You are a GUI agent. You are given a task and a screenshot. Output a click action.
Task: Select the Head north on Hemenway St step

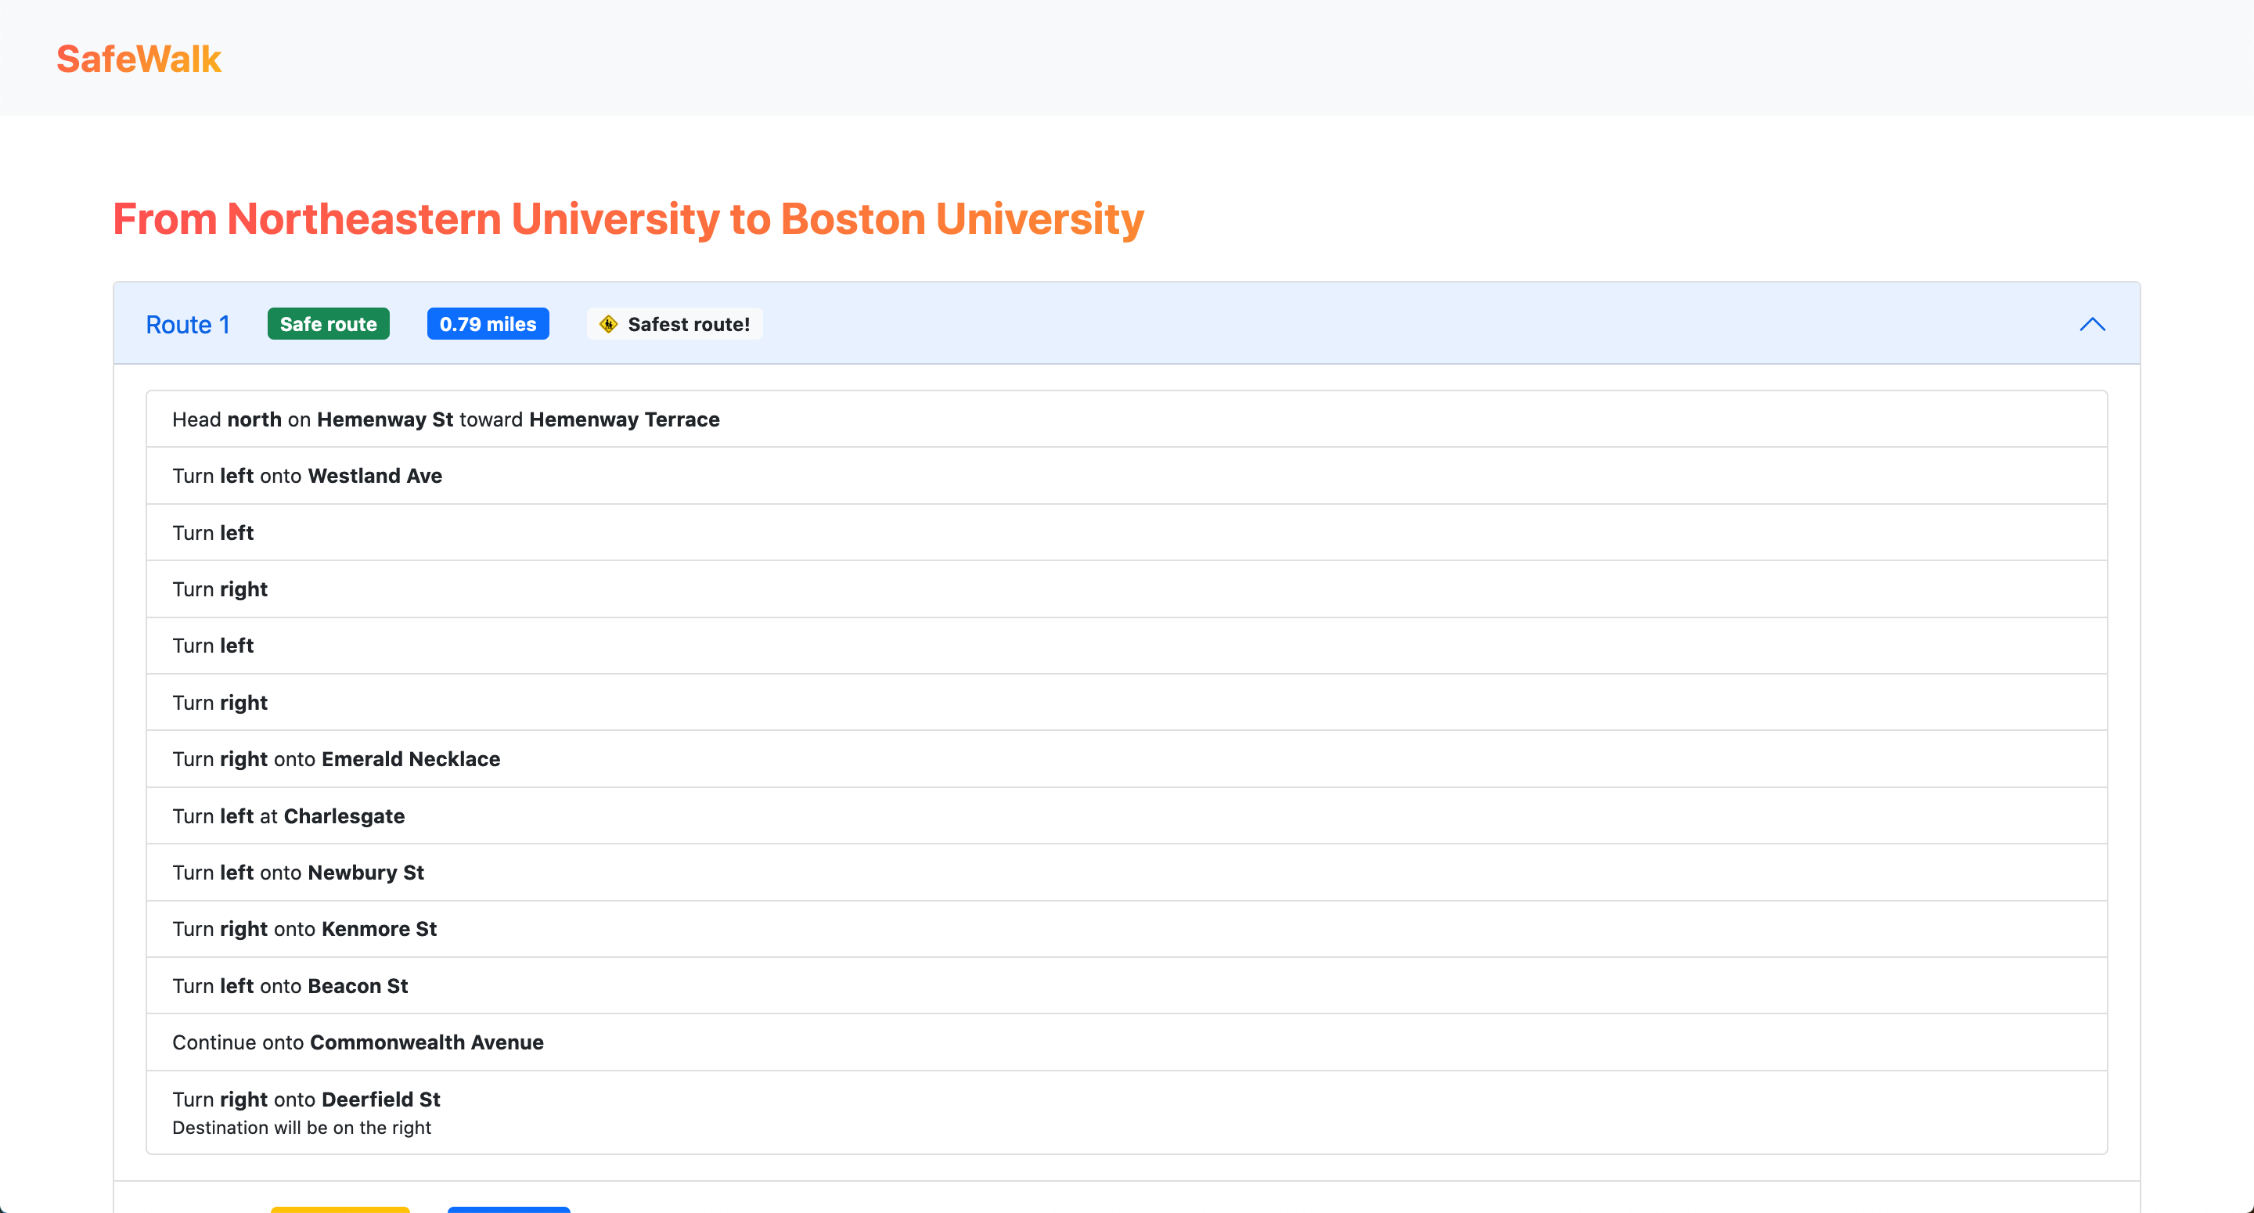coord(445,419)
